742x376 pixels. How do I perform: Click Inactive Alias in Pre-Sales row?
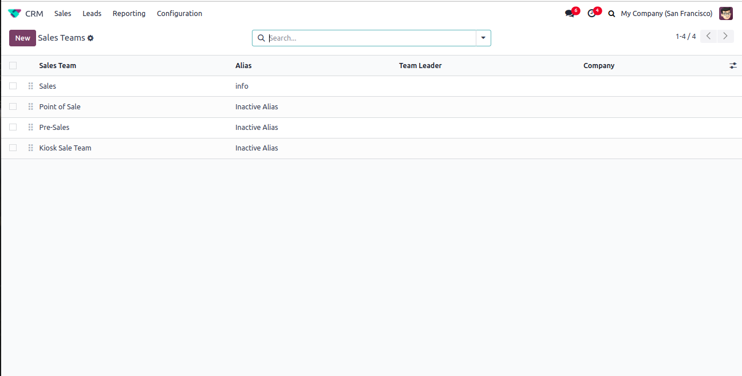tap(256, 127)
